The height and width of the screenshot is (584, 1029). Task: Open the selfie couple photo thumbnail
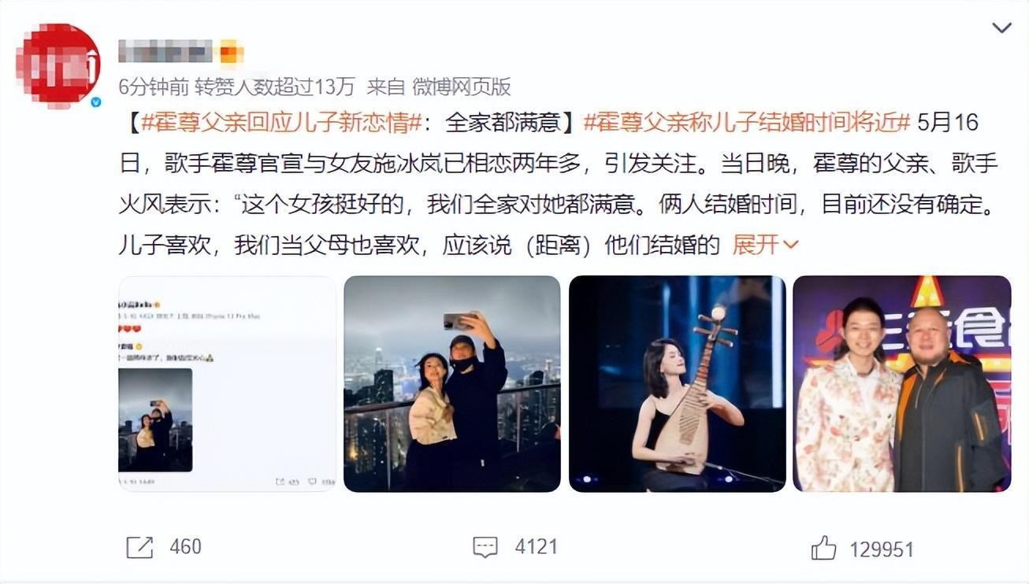[x=452, y=384]
